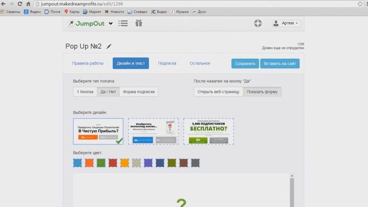
Task: Switch to Дизайн и текст tab
Action: [x=131, y=63]
